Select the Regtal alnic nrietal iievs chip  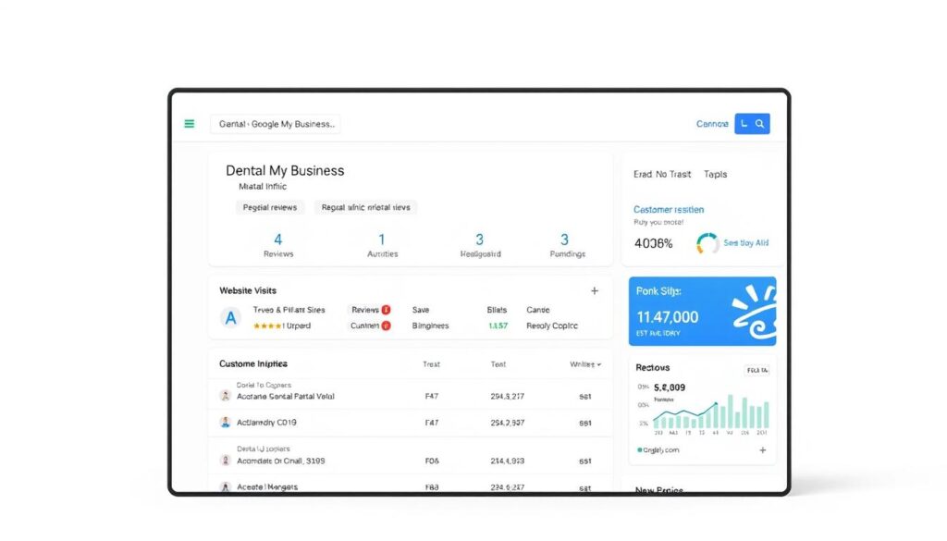tap(365, 207)
